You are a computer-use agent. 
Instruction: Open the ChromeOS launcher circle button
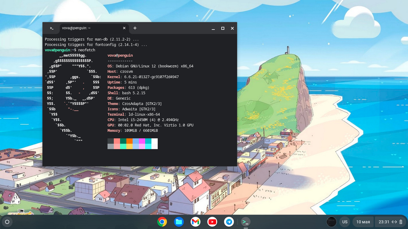point(7,222)
